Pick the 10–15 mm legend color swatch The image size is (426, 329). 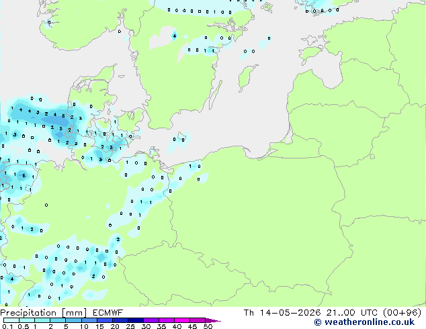point(89,320)
